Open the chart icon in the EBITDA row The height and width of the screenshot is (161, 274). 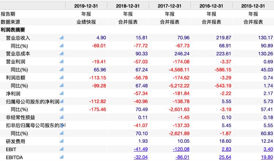click(x=62, y=158)
